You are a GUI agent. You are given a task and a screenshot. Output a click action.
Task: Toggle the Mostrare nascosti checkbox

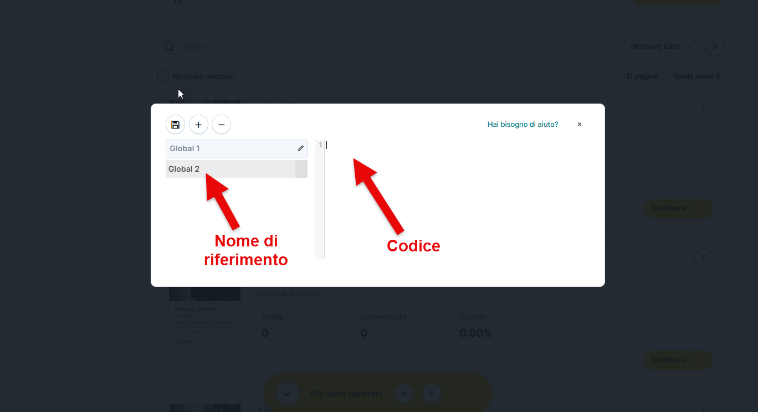(163, 76)
